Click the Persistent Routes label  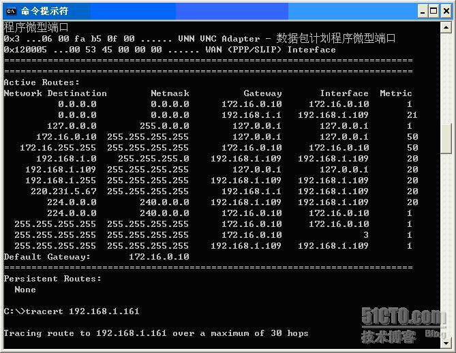click(52, 279)
